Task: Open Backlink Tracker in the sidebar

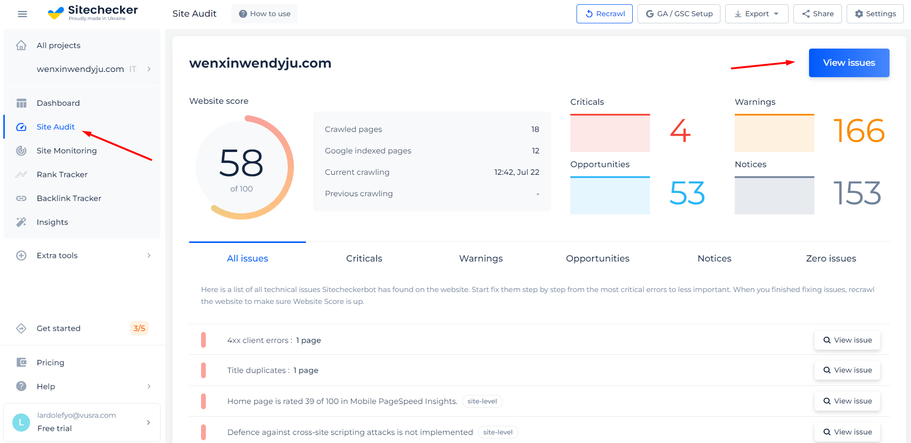Action: pos(69,198)
